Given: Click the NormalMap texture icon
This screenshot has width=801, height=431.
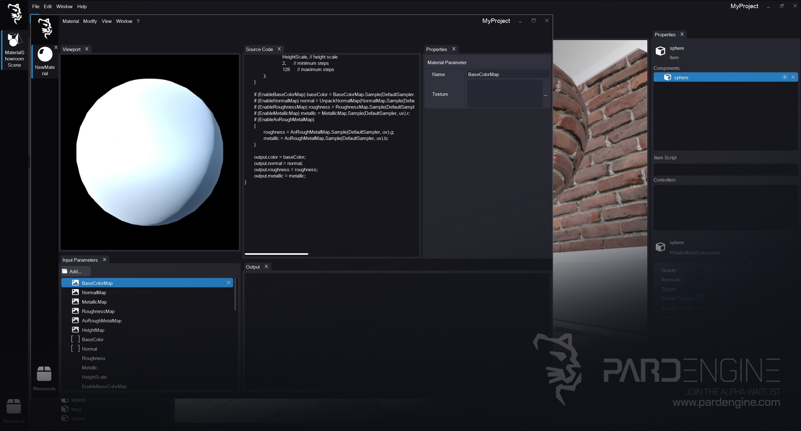Looking at the screenshot, I should tap(75, 292).
